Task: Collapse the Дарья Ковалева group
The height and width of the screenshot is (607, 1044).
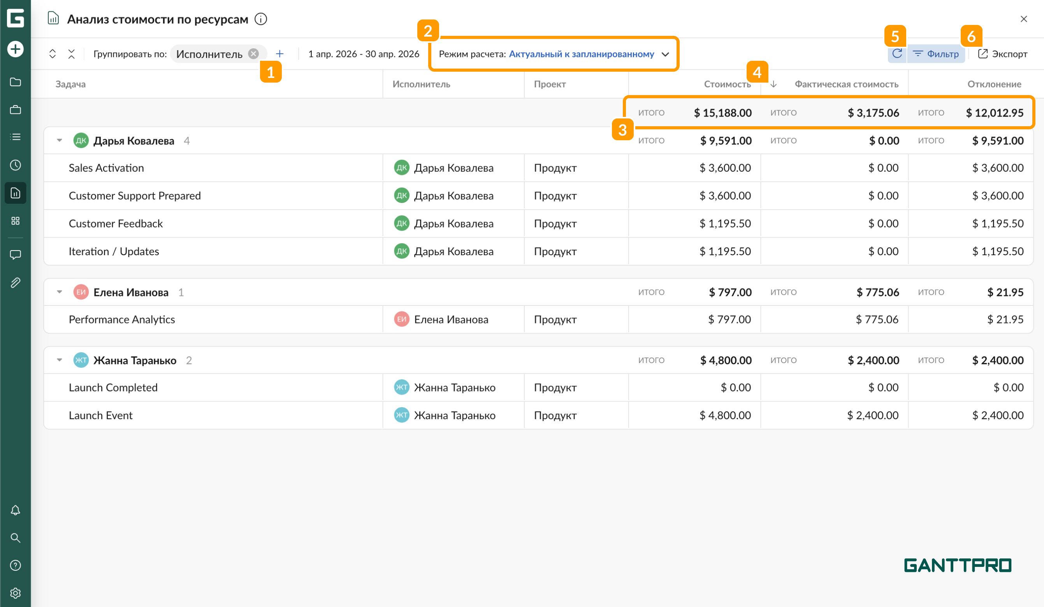Action: [x=59, y=141]
